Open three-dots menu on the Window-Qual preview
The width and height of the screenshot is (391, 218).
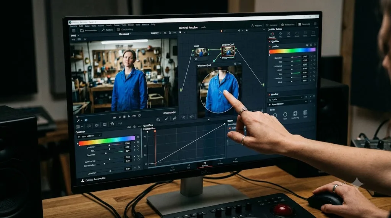[x=239, y=64]
